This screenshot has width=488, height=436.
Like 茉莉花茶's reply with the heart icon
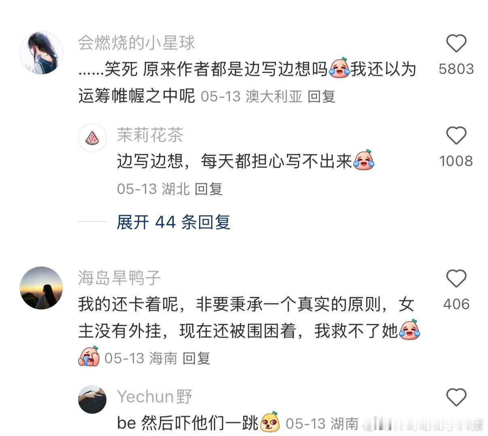456,135
